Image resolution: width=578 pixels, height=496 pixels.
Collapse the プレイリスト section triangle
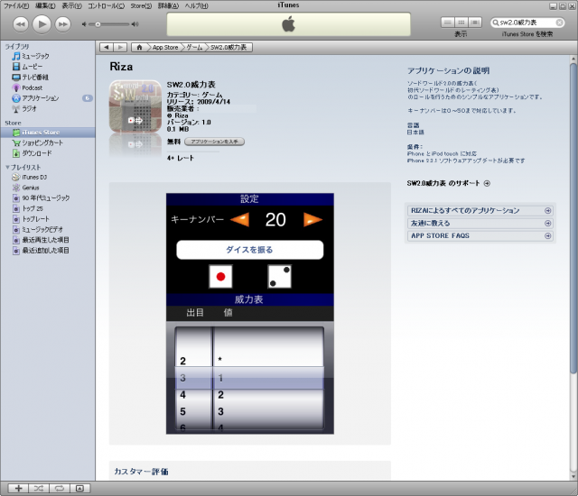pos(7,168)
